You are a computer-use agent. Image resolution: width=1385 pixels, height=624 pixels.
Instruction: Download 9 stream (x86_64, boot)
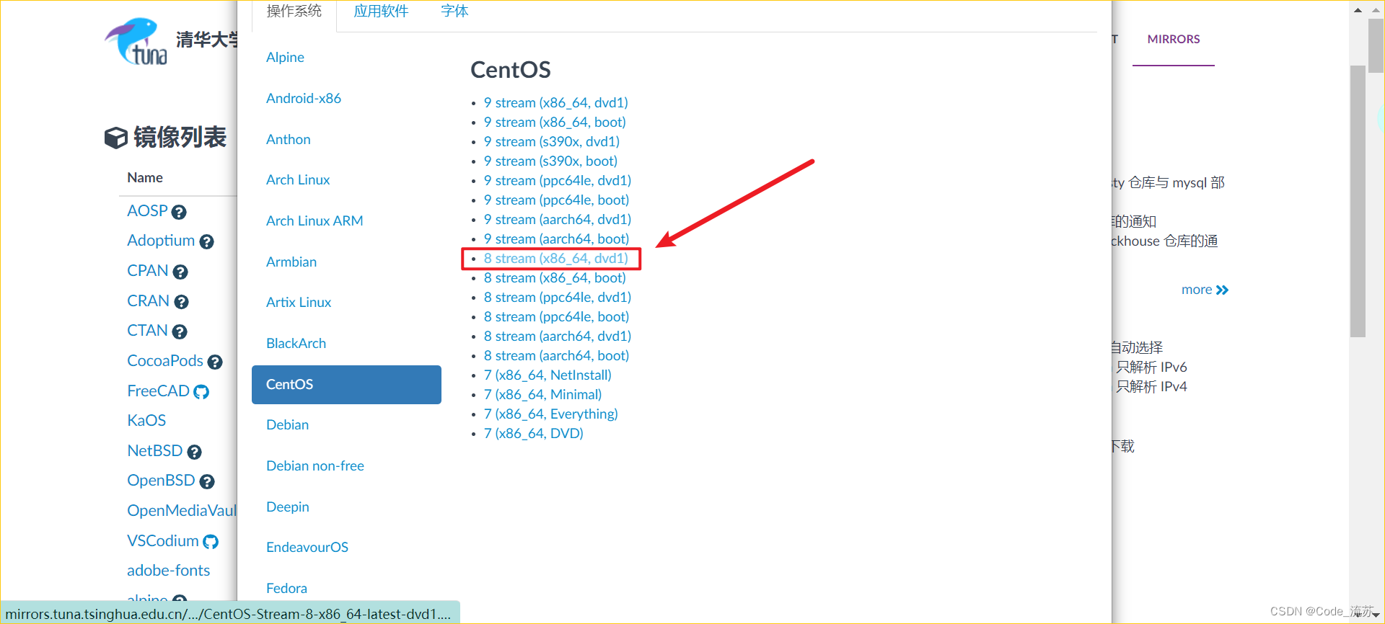[x=555, y=122]
